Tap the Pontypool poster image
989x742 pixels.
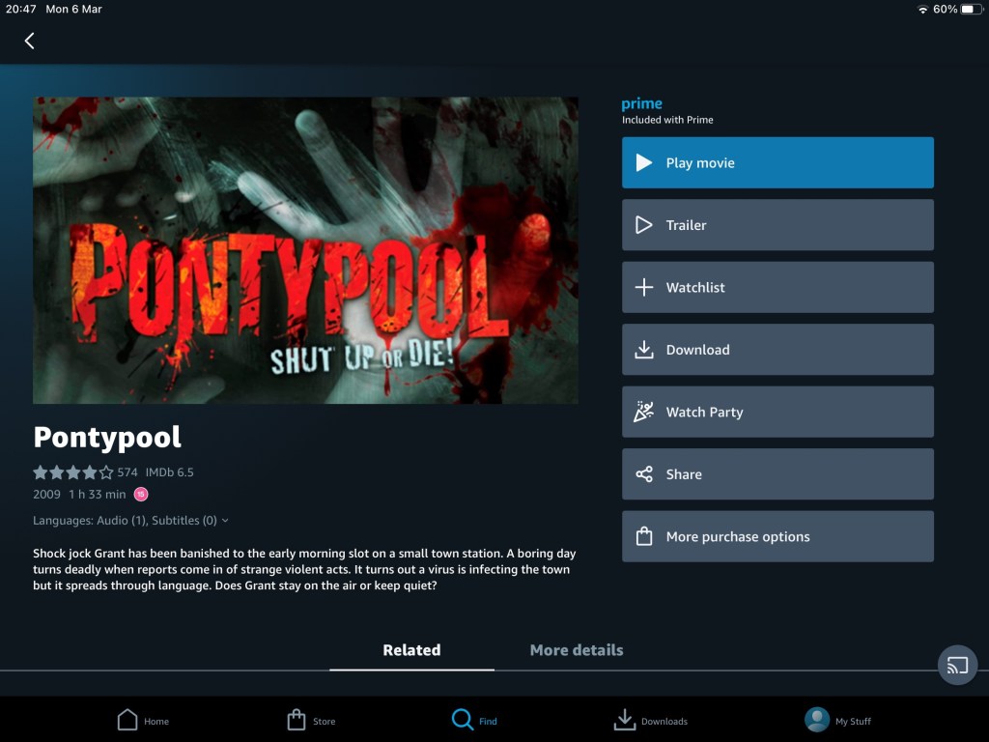click(x=305, y=250)
